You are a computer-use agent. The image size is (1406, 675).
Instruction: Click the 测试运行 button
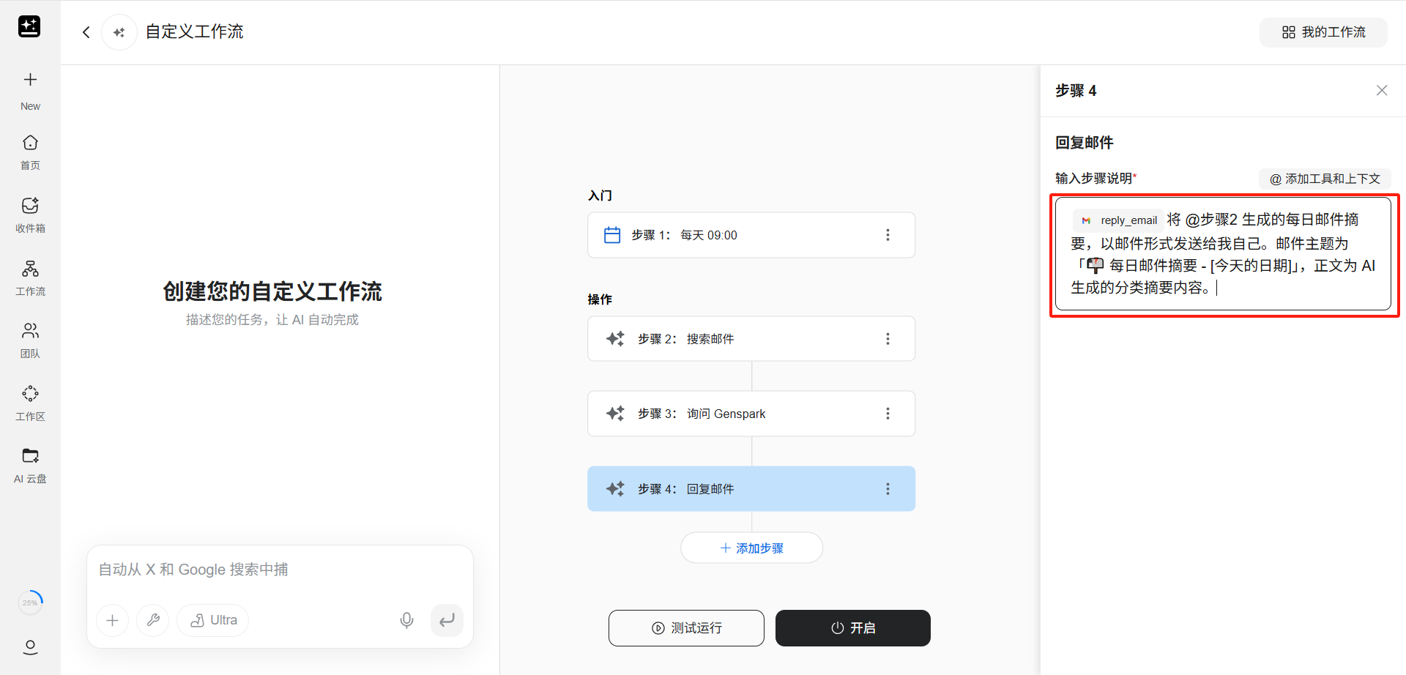pos(686,628)
